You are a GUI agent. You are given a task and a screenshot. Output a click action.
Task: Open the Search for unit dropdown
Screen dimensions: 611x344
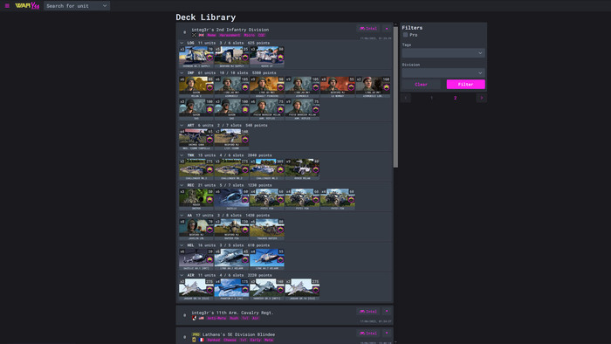[77, 5]
